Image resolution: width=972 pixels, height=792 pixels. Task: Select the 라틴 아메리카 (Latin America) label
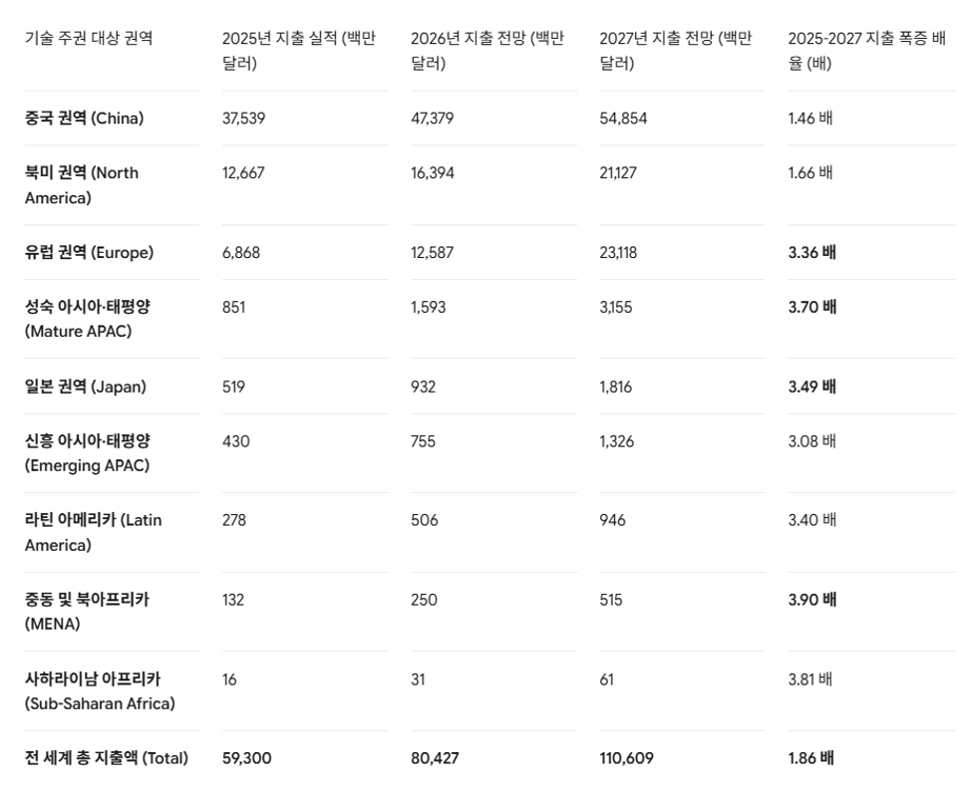pyautogui.click(x=93, y=533)
